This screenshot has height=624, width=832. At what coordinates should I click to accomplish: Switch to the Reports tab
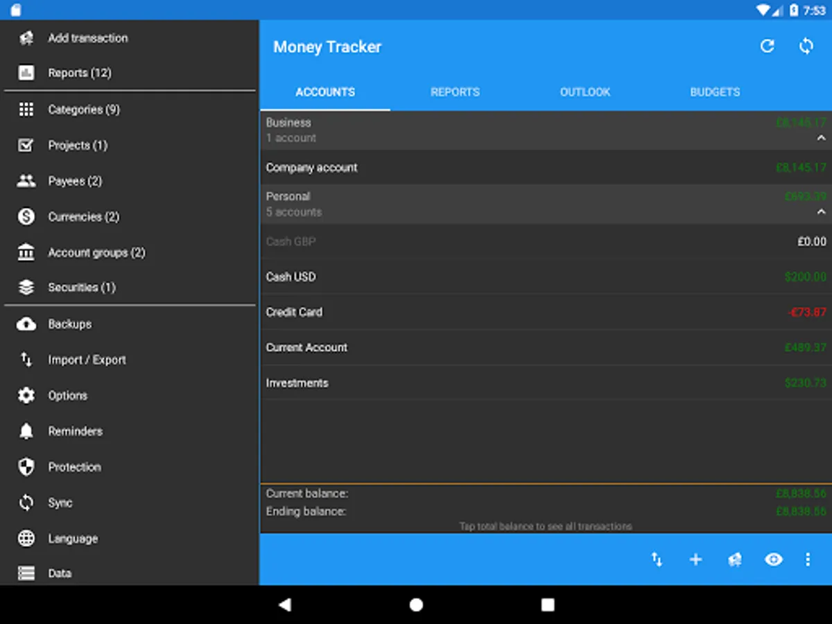click(455, 92)
